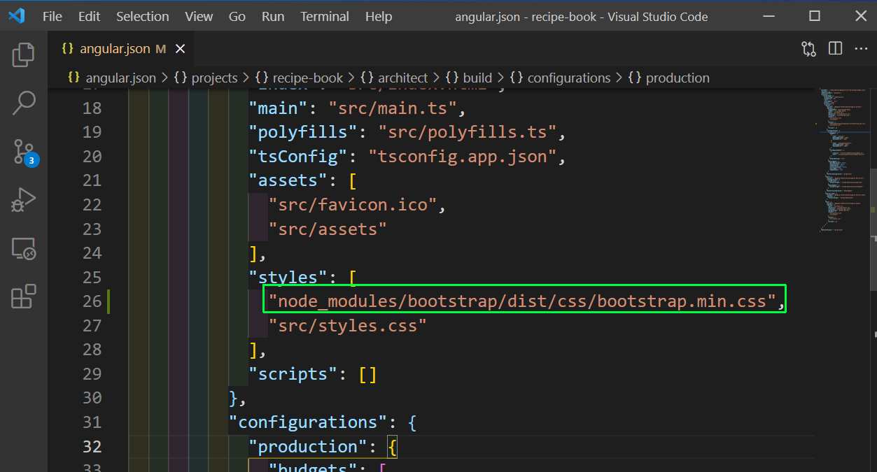Image resolution: width=877 pixels, height=472 pixels.
Task: Click "src/assets" string on line 23
Action: (x=328, y=229)
